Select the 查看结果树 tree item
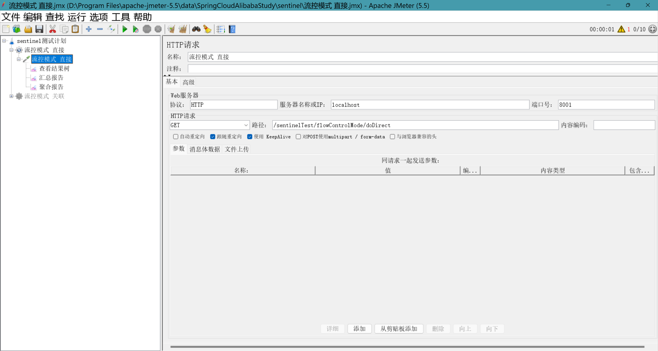This screenshot has height=351, width=658. (54, 68)
